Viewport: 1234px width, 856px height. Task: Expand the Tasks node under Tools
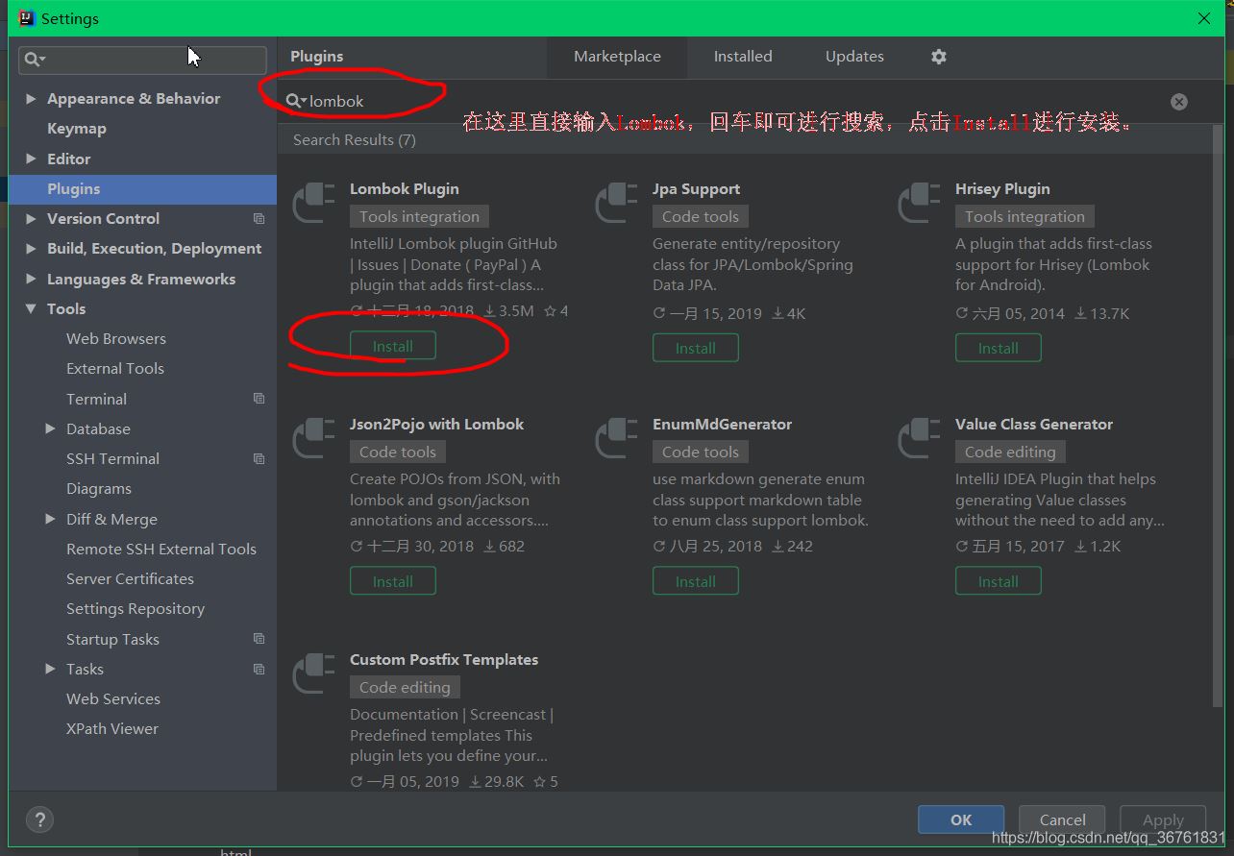coord(51,669)
